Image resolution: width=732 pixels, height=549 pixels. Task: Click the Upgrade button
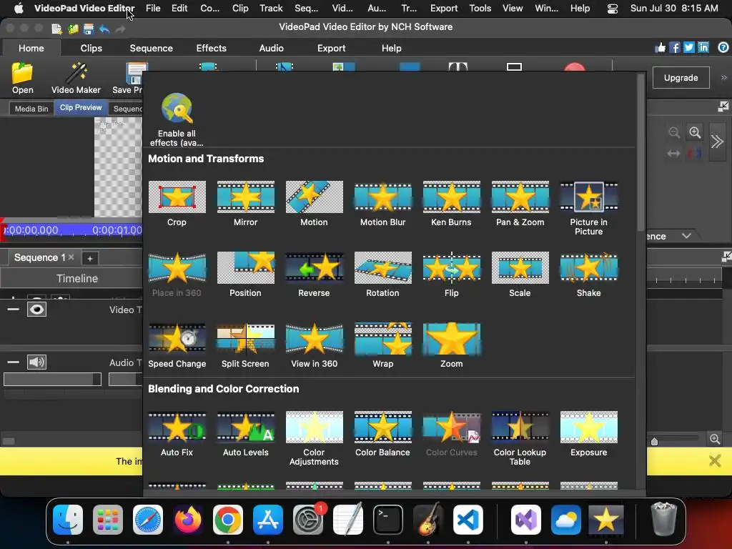(x=681, y=78)
